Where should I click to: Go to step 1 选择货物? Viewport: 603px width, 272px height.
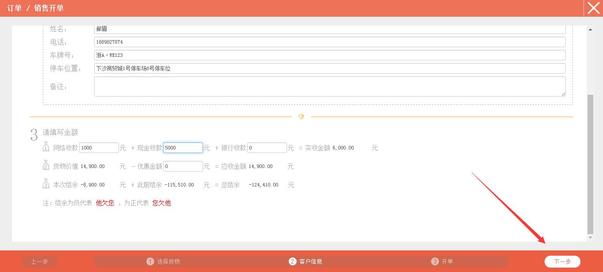[x=164, y=261]
